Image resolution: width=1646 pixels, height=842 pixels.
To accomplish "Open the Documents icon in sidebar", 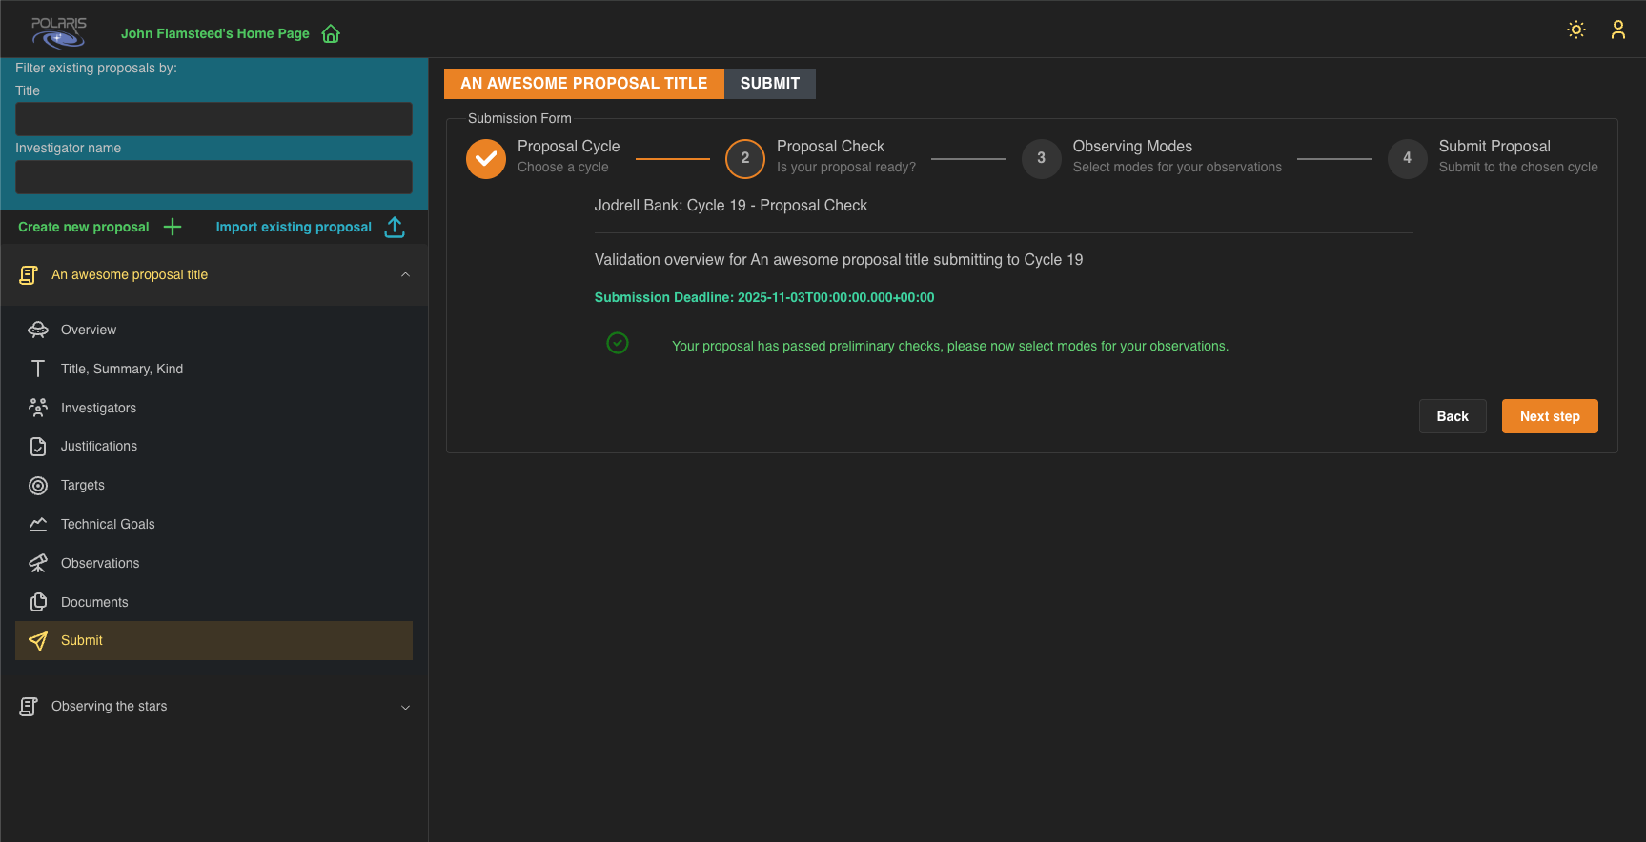I will coord(38,602).
